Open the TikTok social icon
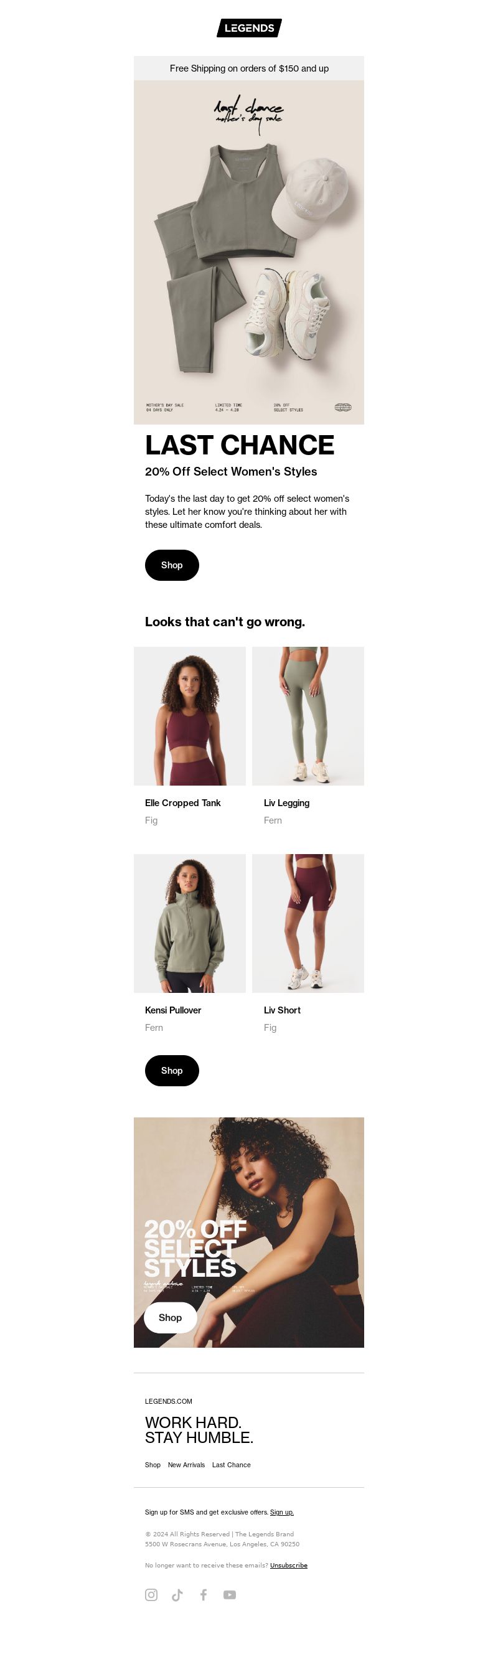Screen dimensions: 498x1654 [177, 1594]
